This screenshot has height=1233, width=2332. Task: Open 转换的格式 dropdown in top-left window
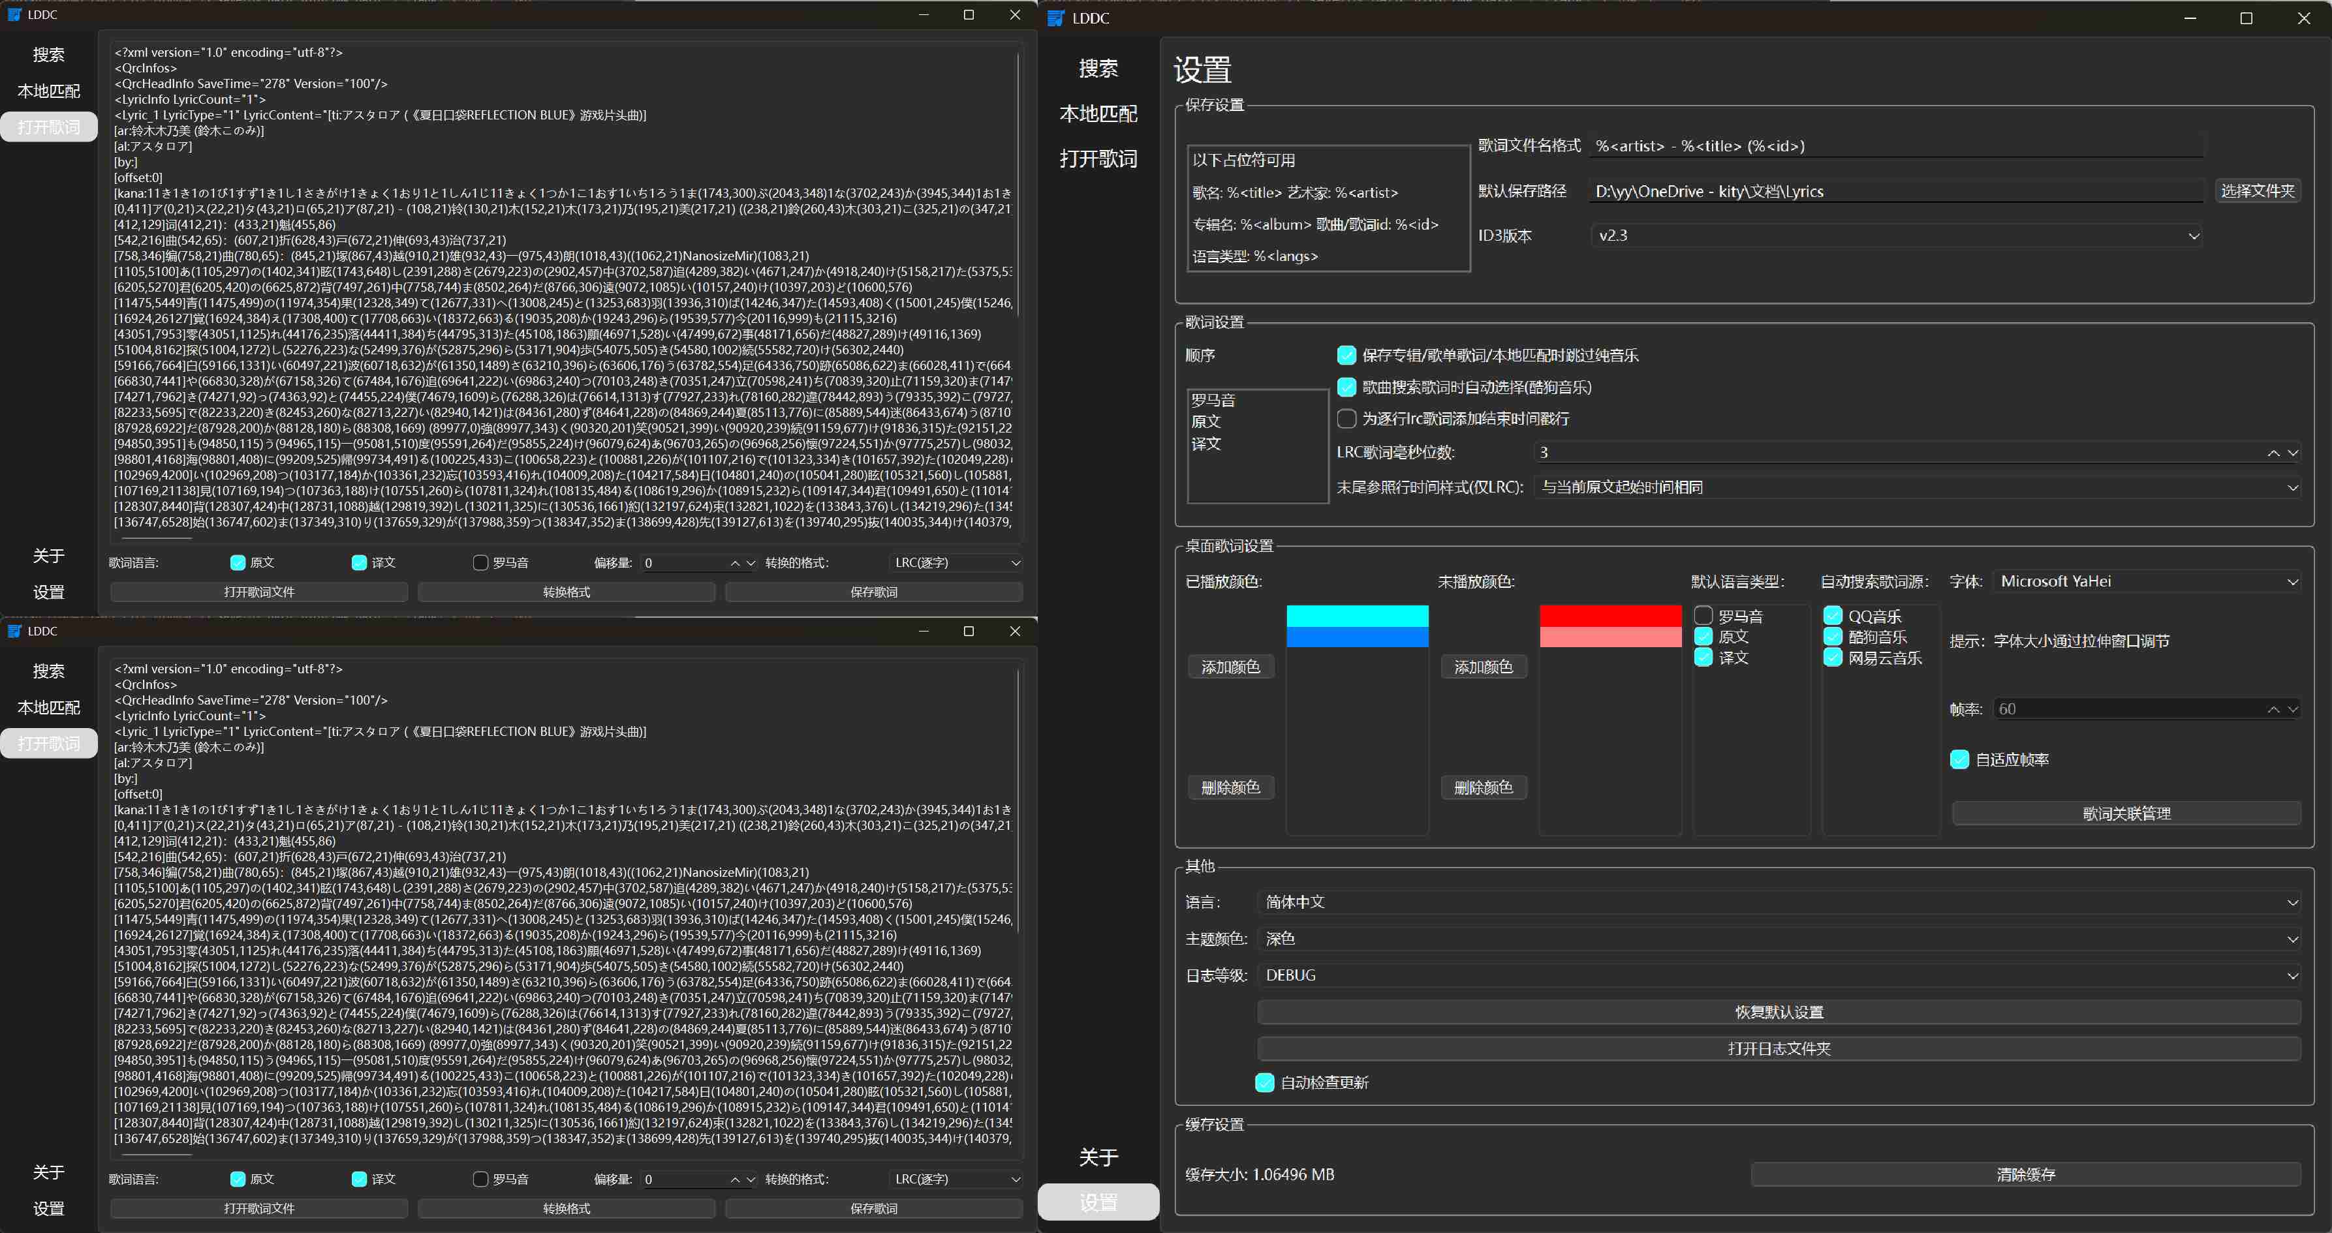pyautogui.click(x=956, y=562)
